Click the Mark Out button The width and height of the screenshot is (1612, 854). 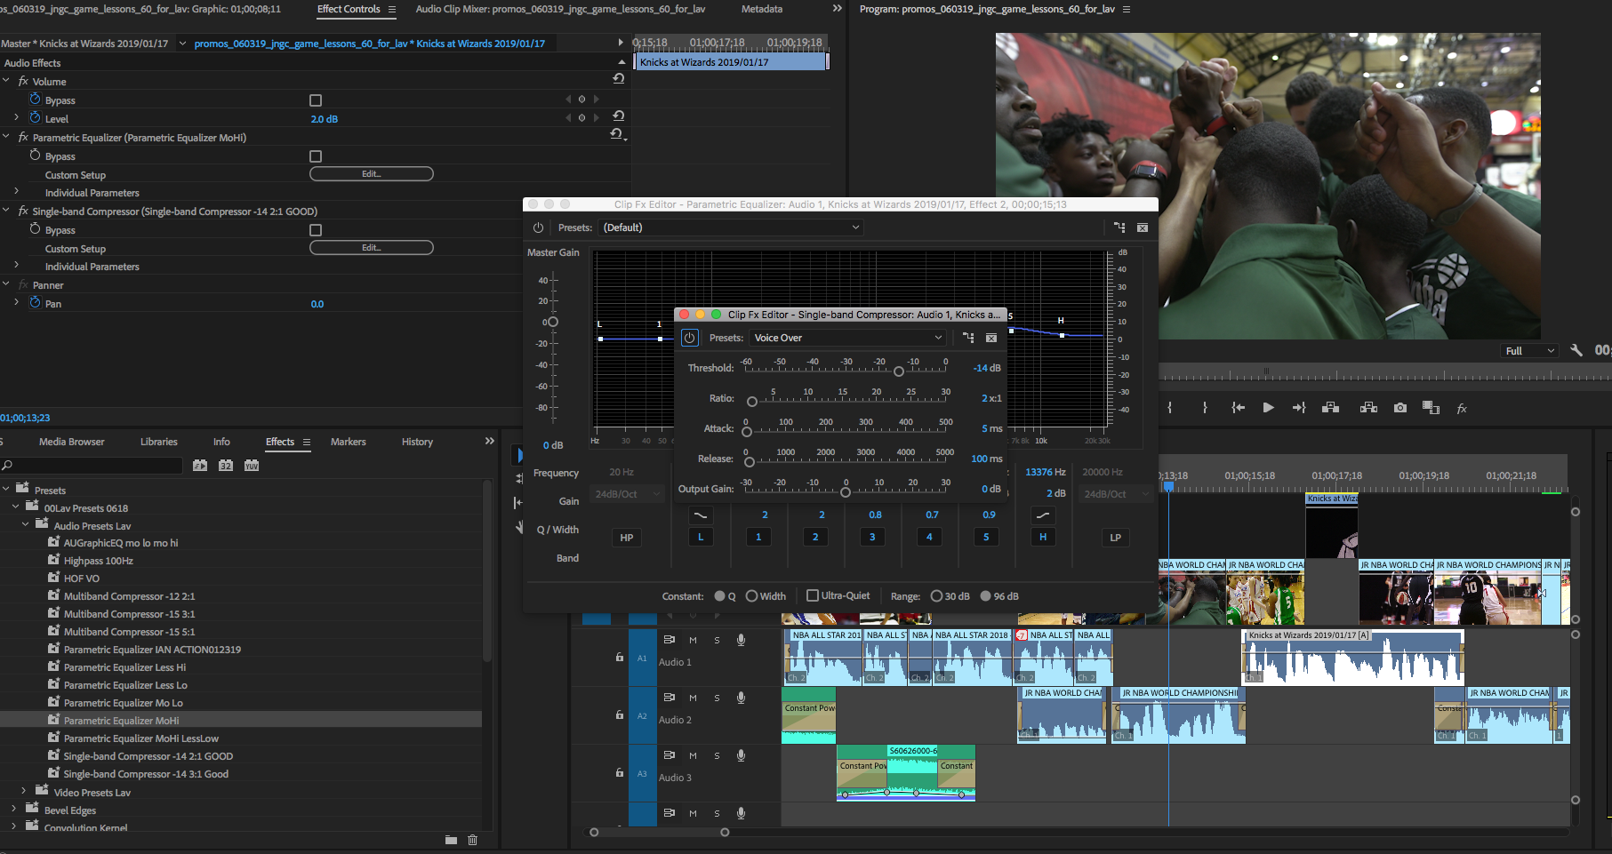(x=1205, y=408)
